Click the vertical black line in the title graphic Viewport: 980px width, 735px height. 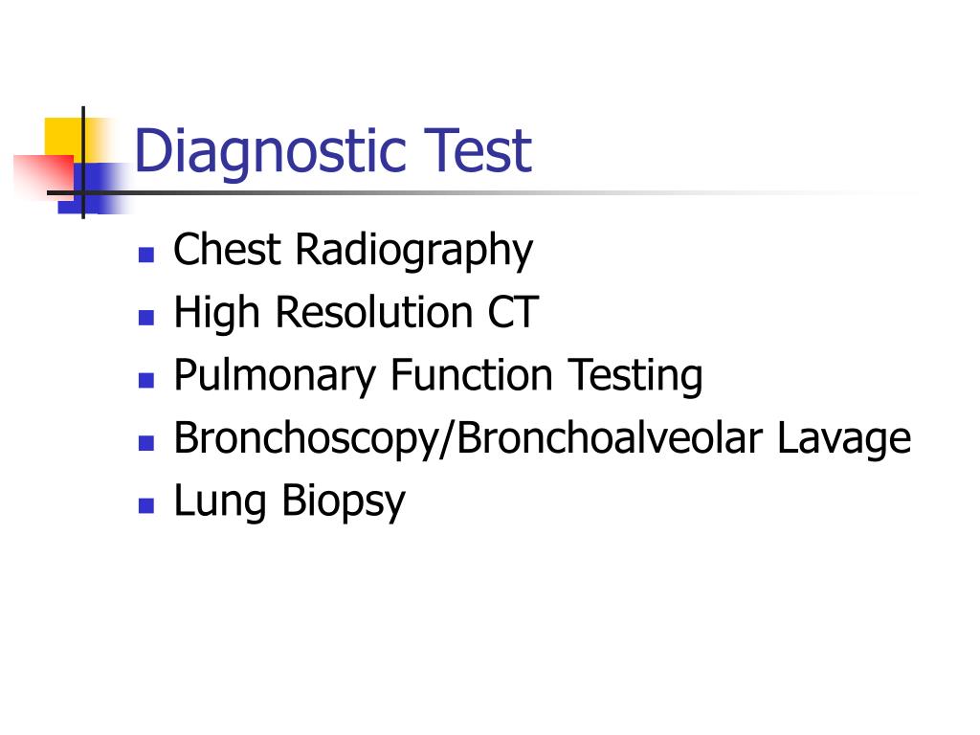(83, 163)
